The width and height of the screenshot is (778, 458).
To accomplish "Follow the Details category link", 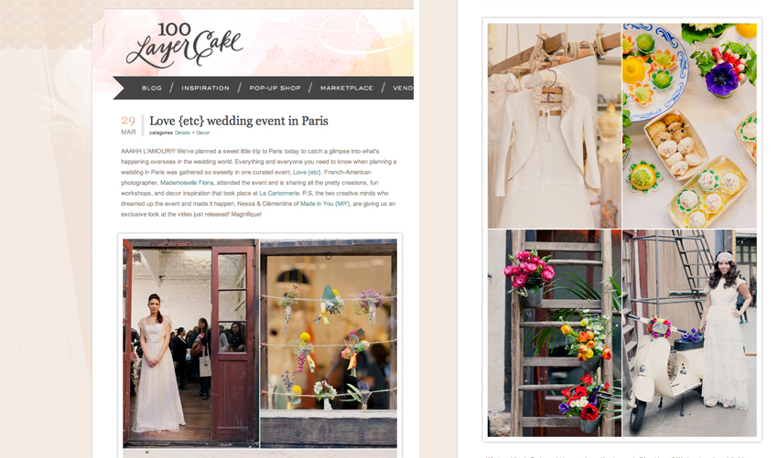I will click(x=182, y=133).
